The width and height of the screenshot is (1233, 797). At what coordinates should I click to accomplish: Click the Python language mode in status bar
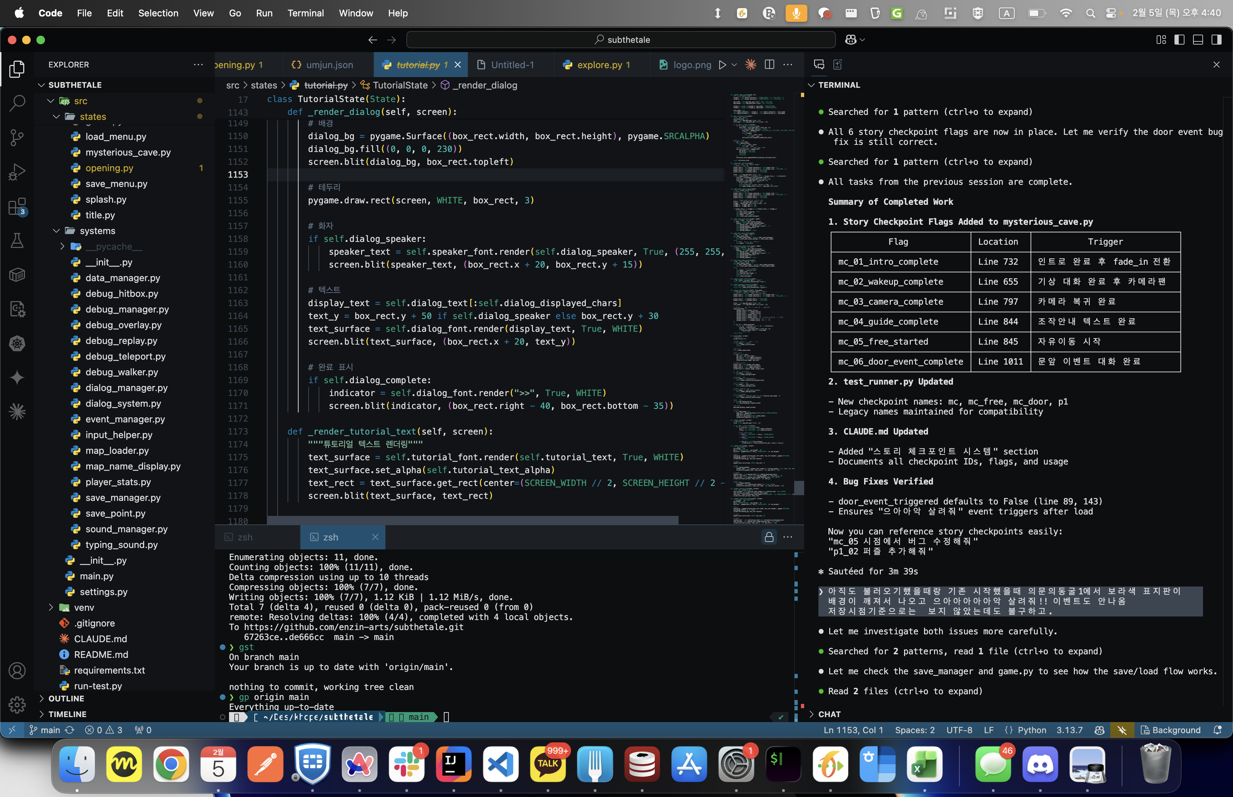[x=1031, y=730]
